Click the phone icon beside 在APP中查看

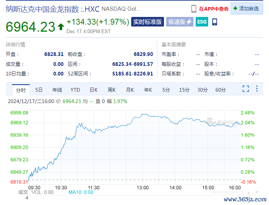[194, 9]
